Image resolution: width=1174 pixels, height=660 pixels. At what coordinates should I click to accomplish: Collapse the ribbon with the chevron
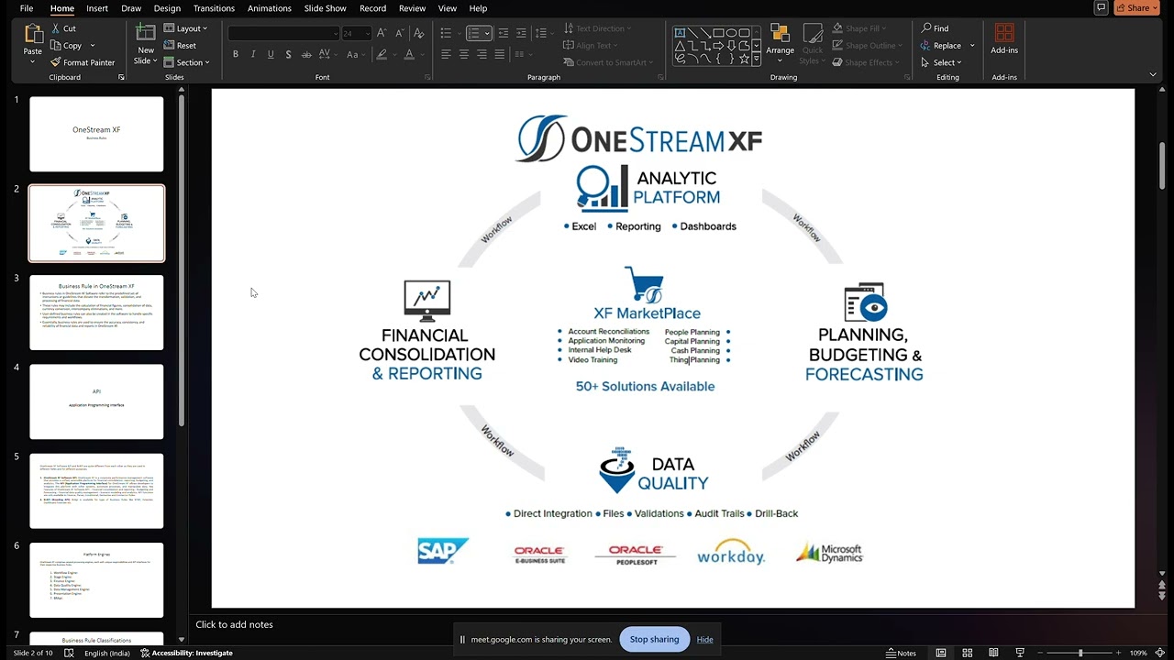1154,76
